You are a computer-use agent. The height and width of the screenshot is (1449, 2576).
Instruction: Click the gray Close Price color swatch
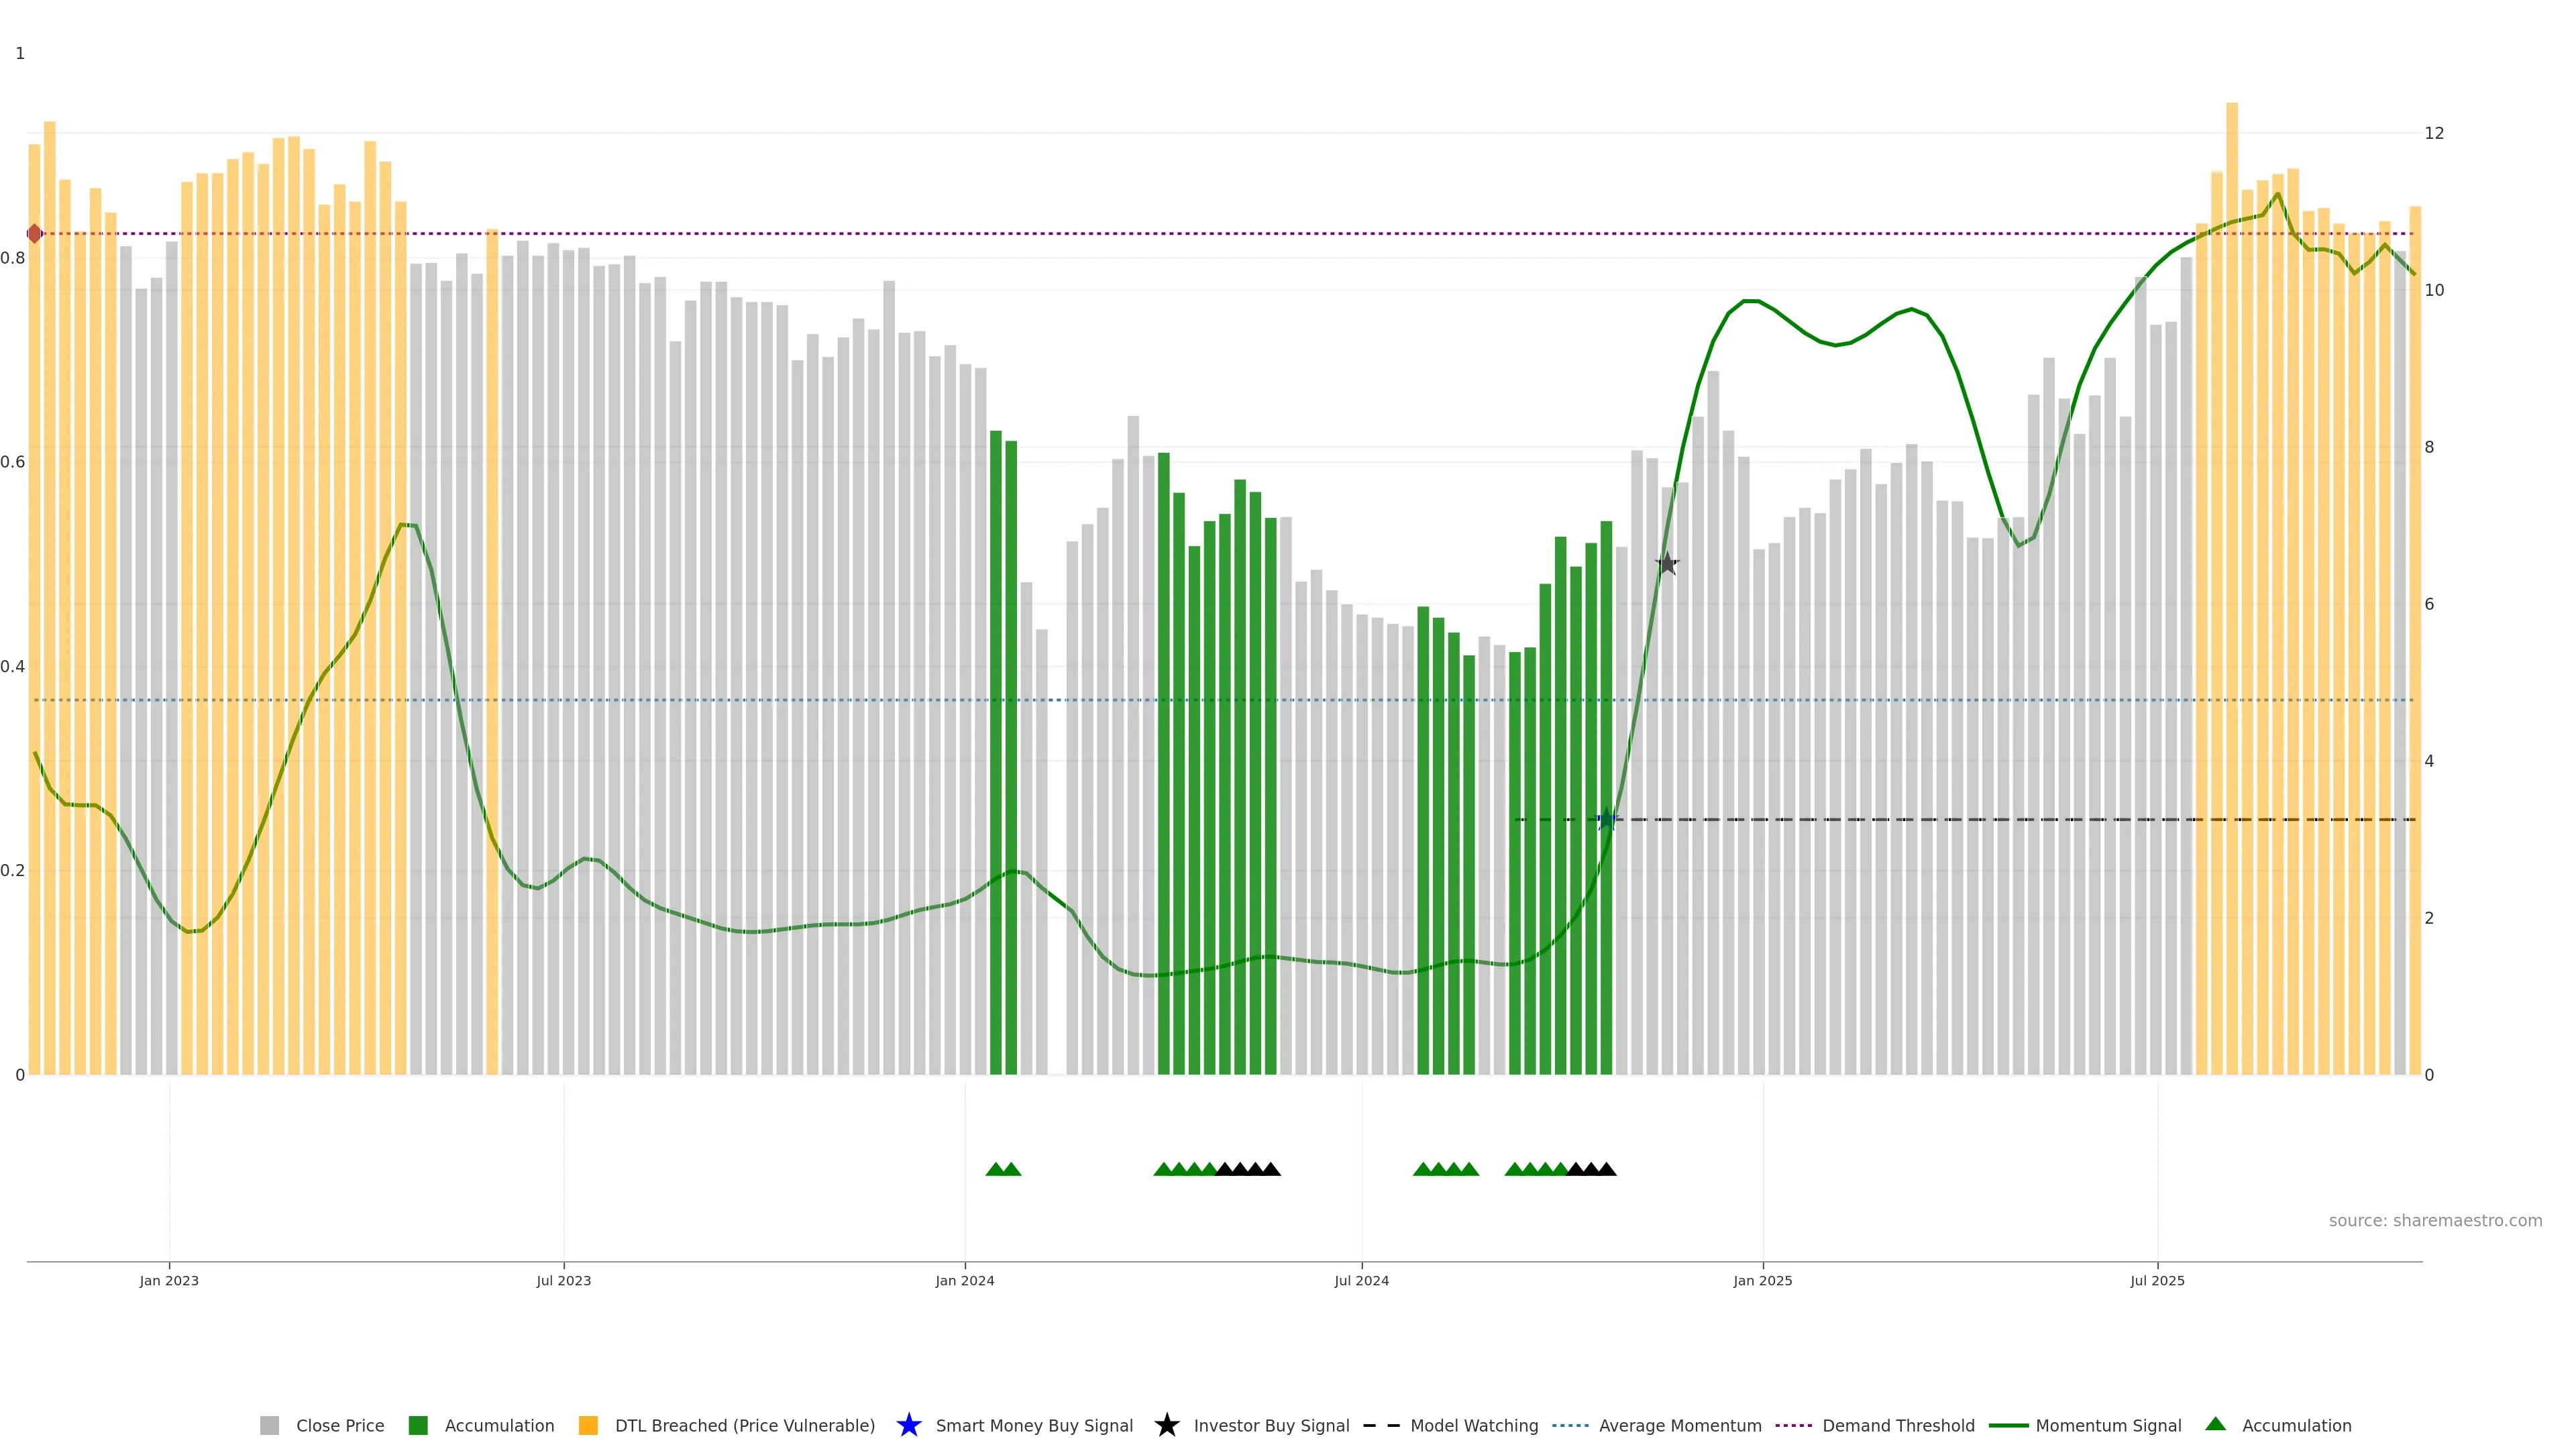point(269,1426)
